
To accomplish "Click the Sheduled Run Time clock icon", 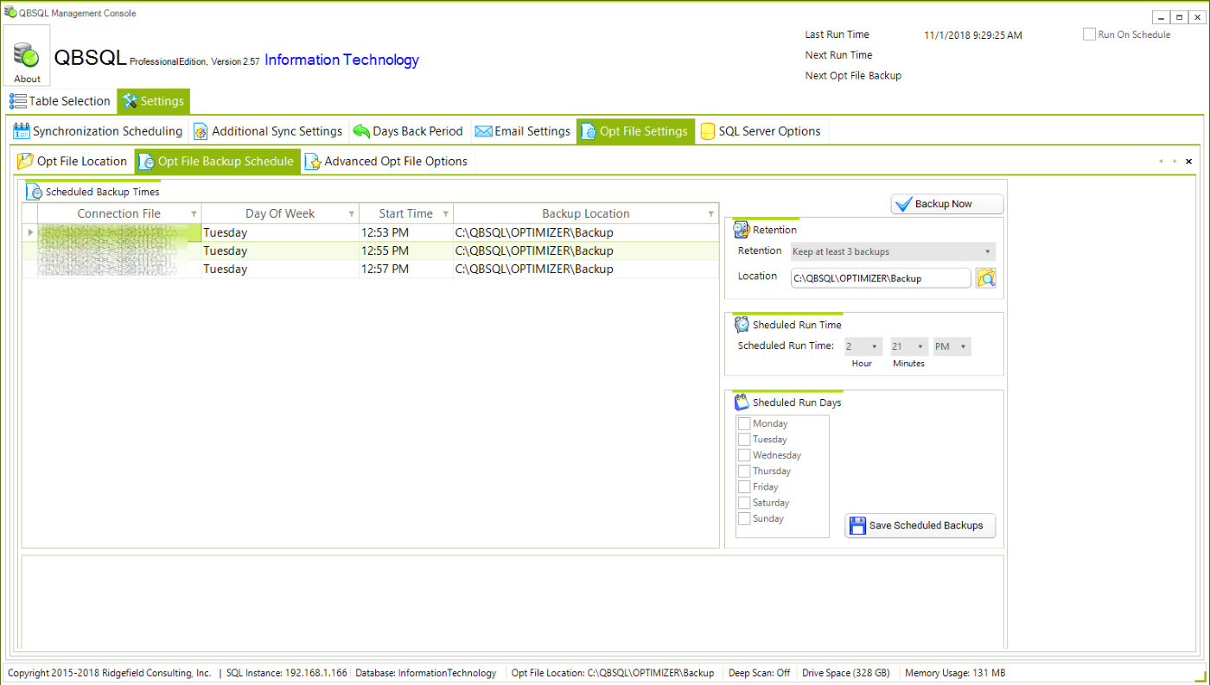I will click(x=742, y=325).
